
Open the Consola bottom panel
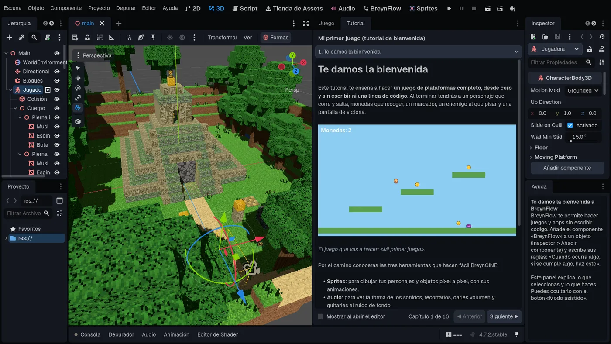(87, 334)
